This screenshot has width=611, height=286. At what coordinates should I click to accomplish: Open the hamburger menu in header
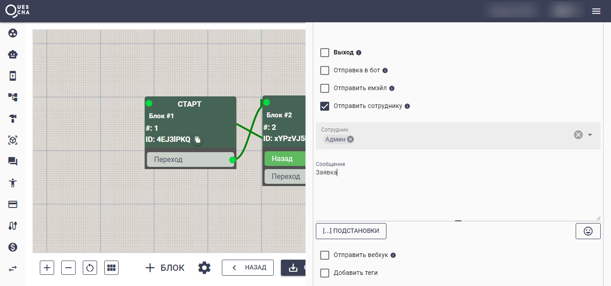[596, 11]
